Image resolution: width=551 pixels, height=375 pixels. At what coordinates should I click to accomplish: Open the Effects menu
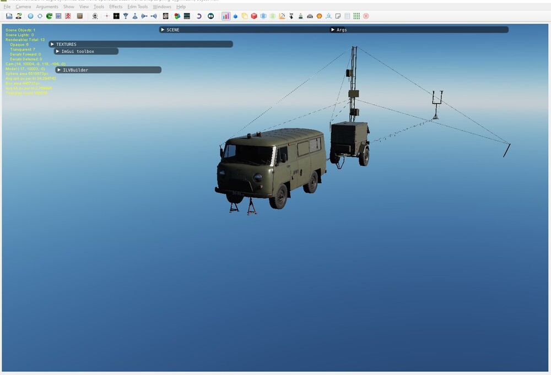[x=116, y=7]
